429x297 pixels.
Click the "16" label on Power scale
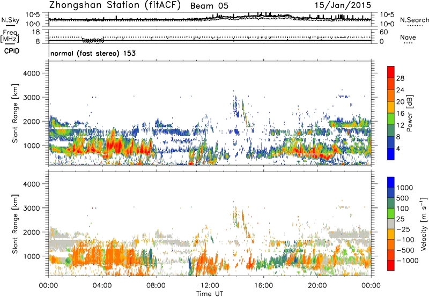coord(400,114)
